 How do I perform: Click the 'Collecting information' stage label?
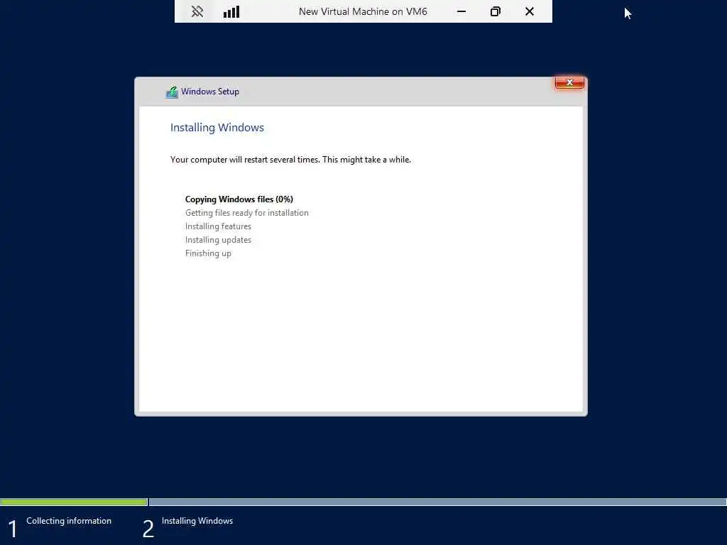[x=69, y=521]
